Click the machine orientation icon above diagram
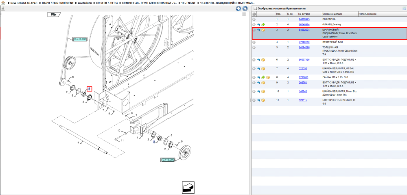 54,15
